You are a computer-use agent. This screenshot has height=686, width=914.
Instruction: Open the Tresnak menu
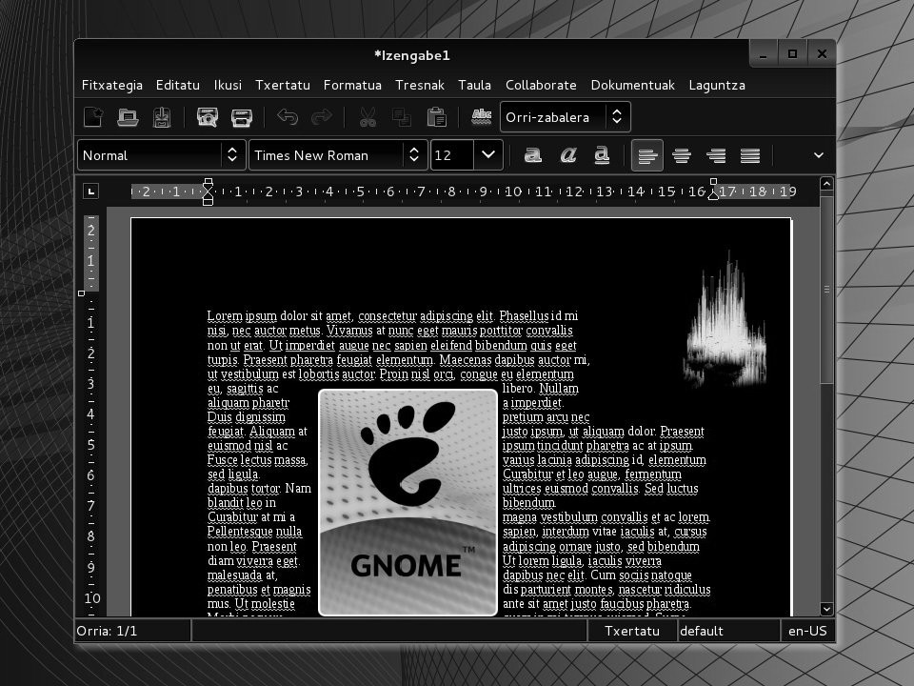(x=420, y=85)
